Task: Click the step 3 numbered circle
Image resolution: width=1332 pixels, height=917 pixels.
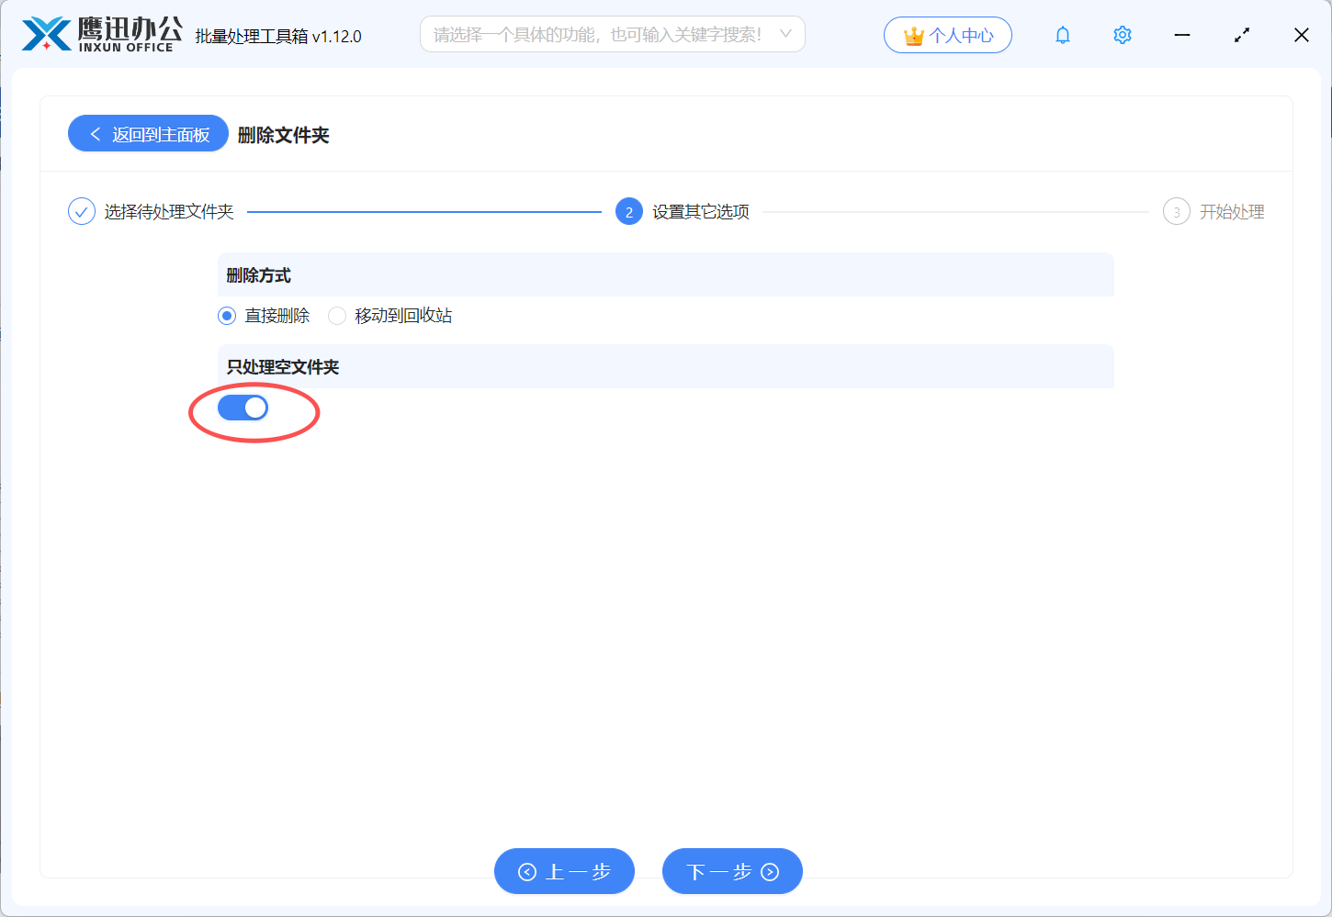Action: (x=1176, y=212)
